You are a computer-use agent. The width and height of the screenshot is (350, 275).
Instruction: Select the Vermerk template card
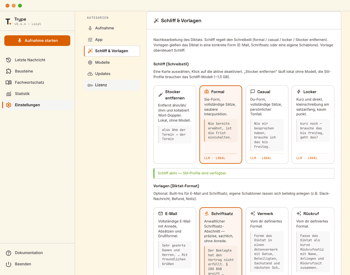(x=267, y=241)
